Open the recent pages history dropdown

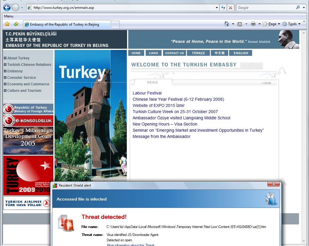coord(22,8)
